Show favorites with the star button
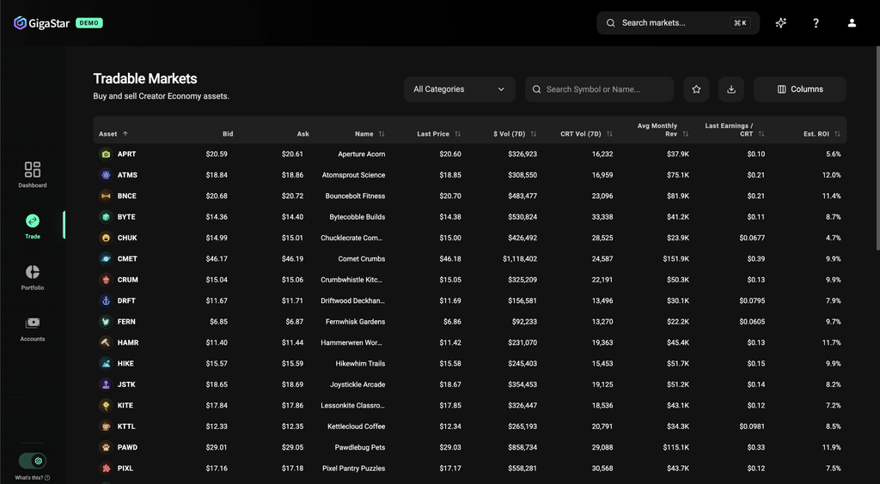 click(696, 89)
